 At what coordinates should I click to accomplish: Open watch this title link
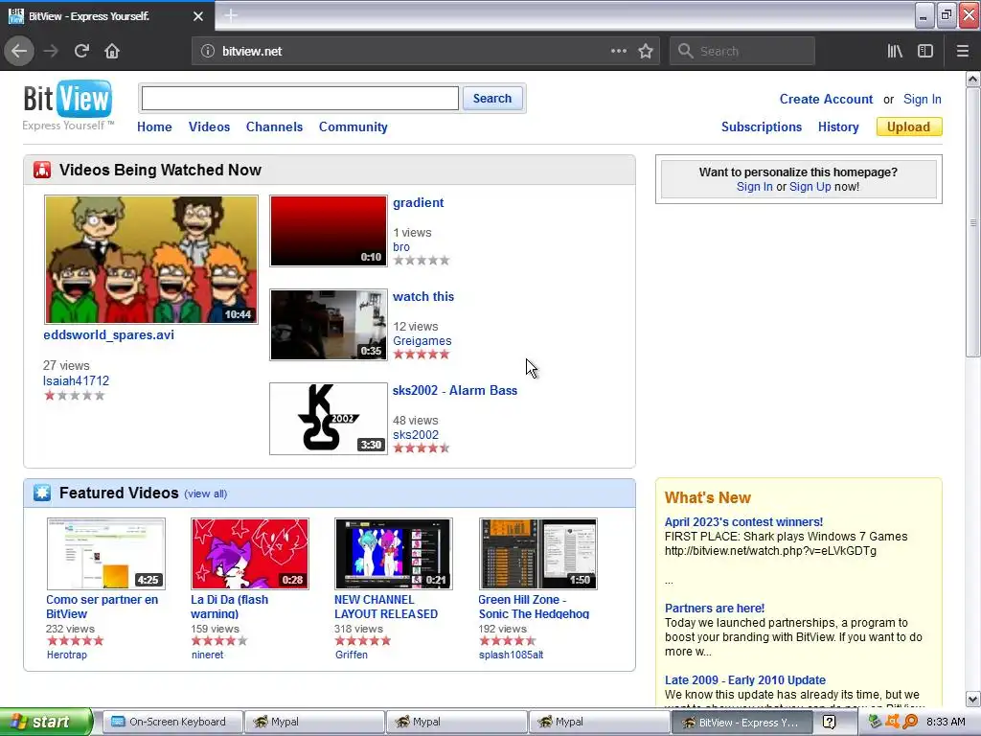[x=422, y=297]
